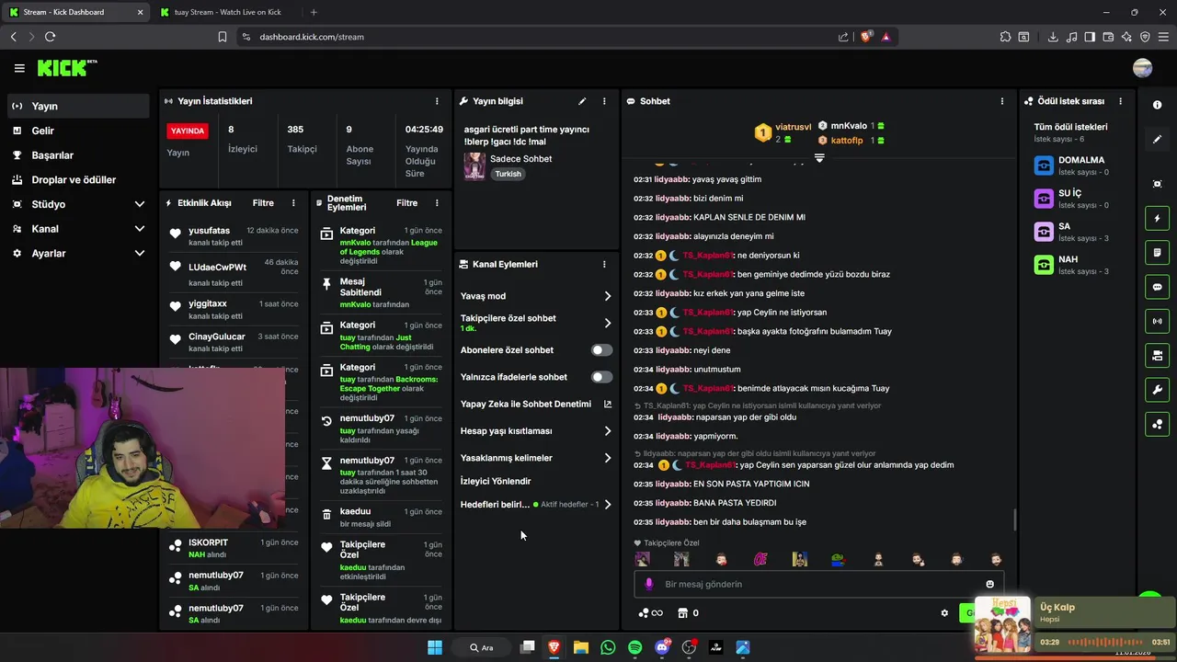Open external link for Yapay Zeka ile Sohbet Denetimi
The height and width of the screenshot is (662, 1177).
coord(607,404)
